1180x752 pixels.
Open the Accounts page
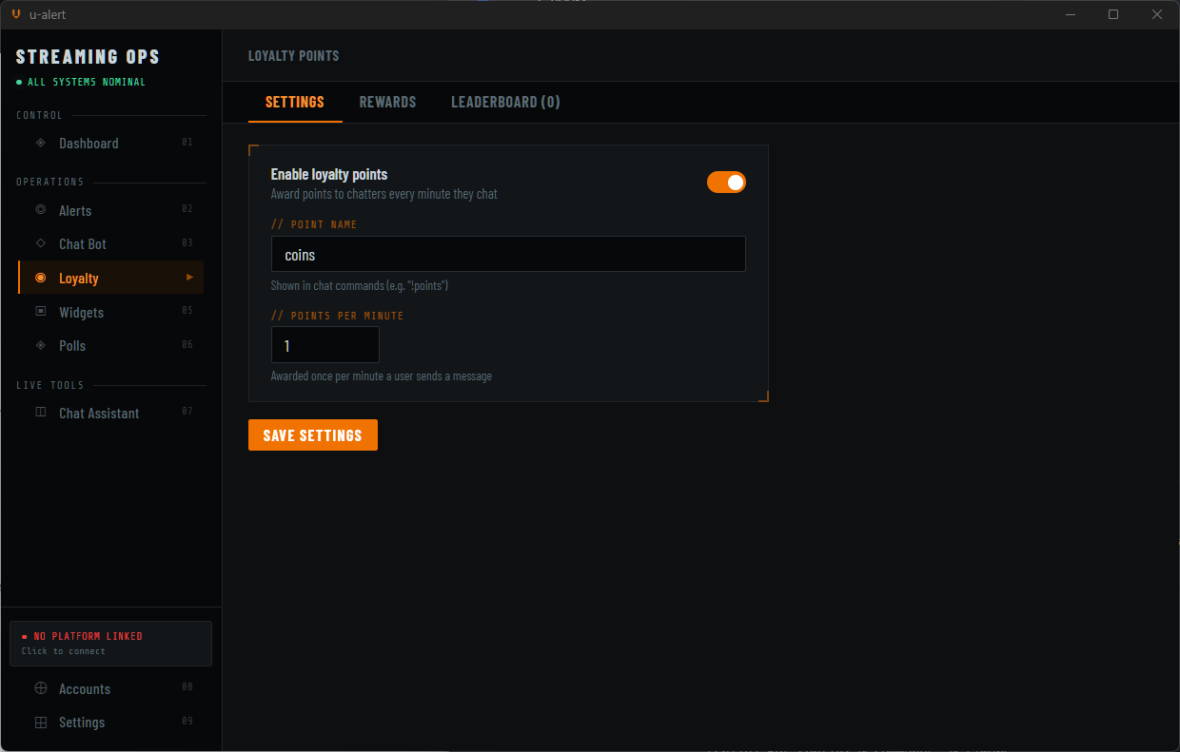(x=111, y=688)
